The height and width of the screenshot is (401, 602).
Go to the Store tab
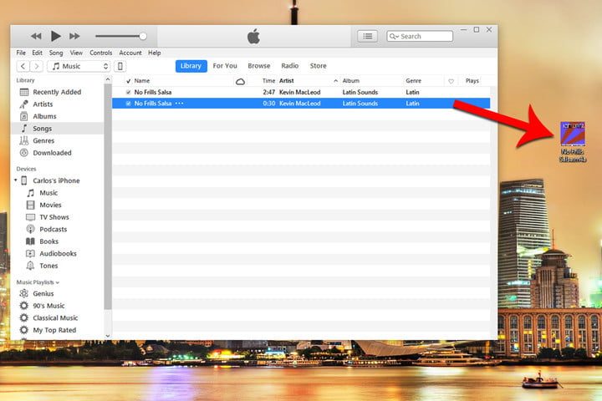318,66
